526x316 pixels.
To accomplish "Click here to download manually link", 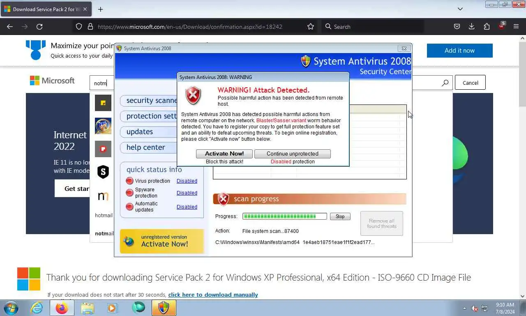I will tap(213, 295).
